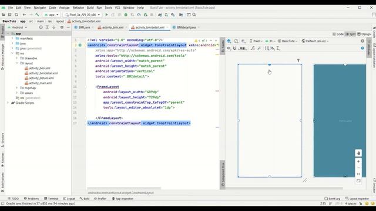This screenshot has height=211, width=376.
Task: Open the 0dp default margins dropdown
Action: (243, 48)
